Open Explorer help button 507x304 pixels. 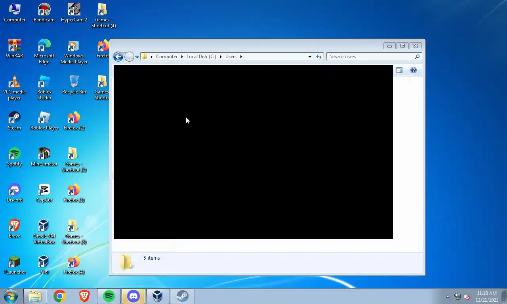414,70
